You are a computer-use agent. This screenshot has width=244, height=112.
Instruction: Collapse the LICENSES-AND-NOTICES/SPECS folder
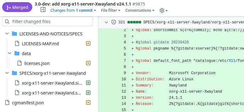(x=7, y=34)
